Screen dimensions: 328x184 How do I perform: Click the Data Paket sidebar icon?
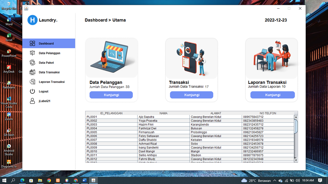coord(32,63)
